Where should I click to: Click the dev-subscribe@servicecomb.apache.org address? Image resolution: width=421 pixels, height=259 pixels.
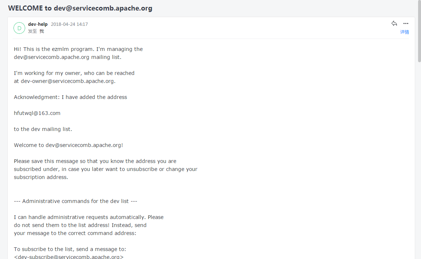coord(69,257)
